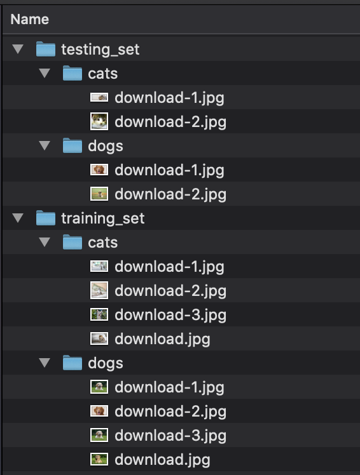Collapse the testing_set folder disclosure triangle
The image size is (360, 475).
click(18, 49)
